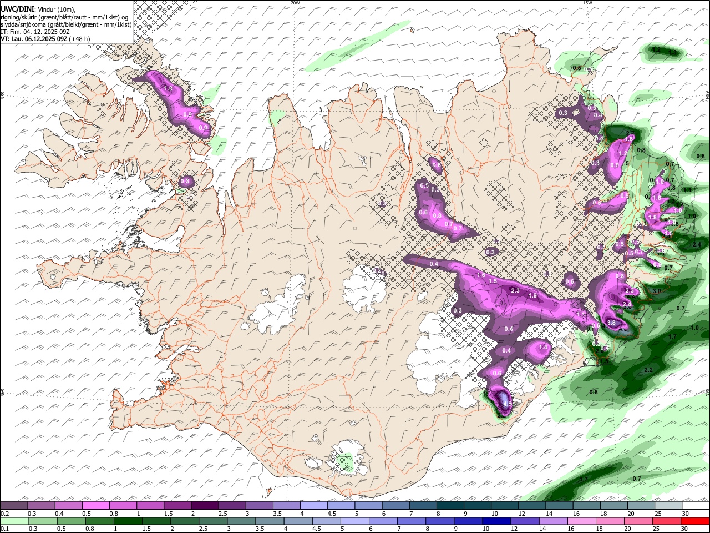Image resolution: width=710 pixels, height=533 pixels.
Task: Click the darkest purple swatch after 2 in the upper legend
Action: coord(205,505)
